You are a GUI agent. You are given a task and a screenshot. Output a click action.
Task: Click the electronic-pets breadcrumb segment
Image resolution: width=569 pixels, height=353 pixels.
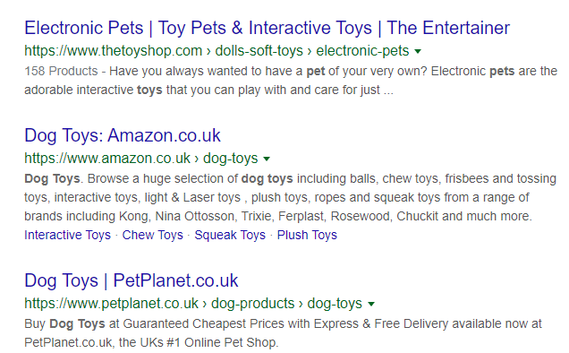[362, 50]
